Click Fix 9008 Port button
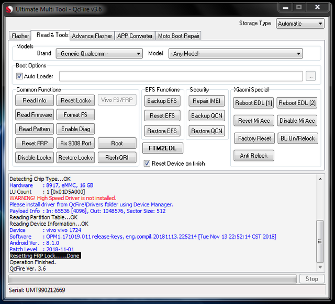This screenshot has height=304, width=335. point(75,143)
